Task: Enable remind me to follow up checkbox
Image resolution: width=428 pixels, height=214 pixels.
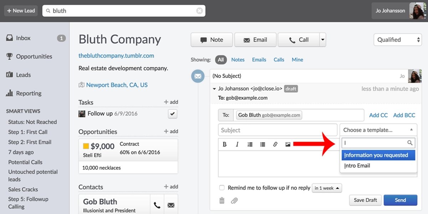Action: pyautogui.click(x=222, y=188)
